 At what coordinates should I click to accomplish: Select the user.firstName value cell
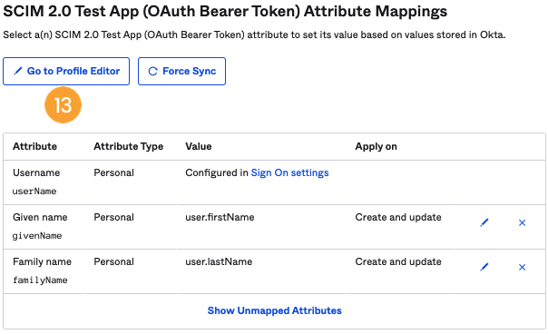click(220, 217)
